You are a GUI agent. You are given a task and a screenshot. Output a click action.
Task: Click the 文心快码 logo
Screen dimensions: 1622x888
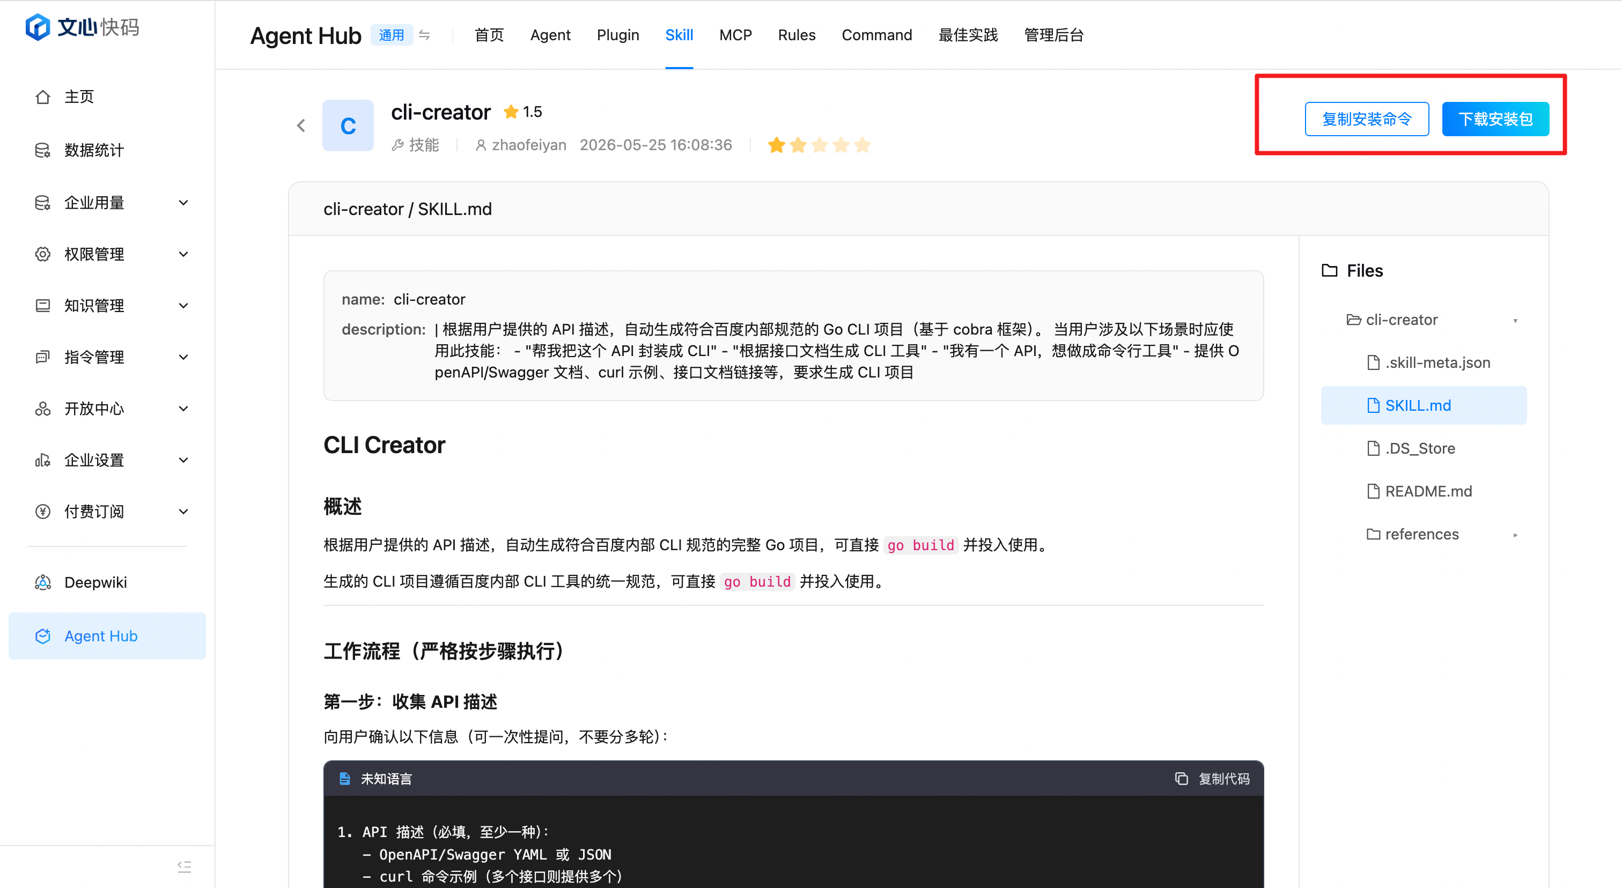(x=82, y=27)
